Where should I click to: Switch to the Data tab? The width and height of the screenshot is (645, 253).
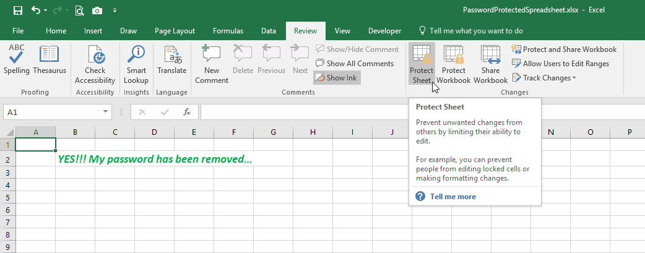269,31
